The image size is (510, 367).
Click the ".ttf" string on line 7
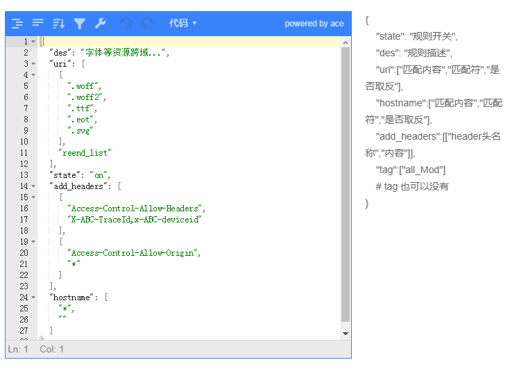80,108
